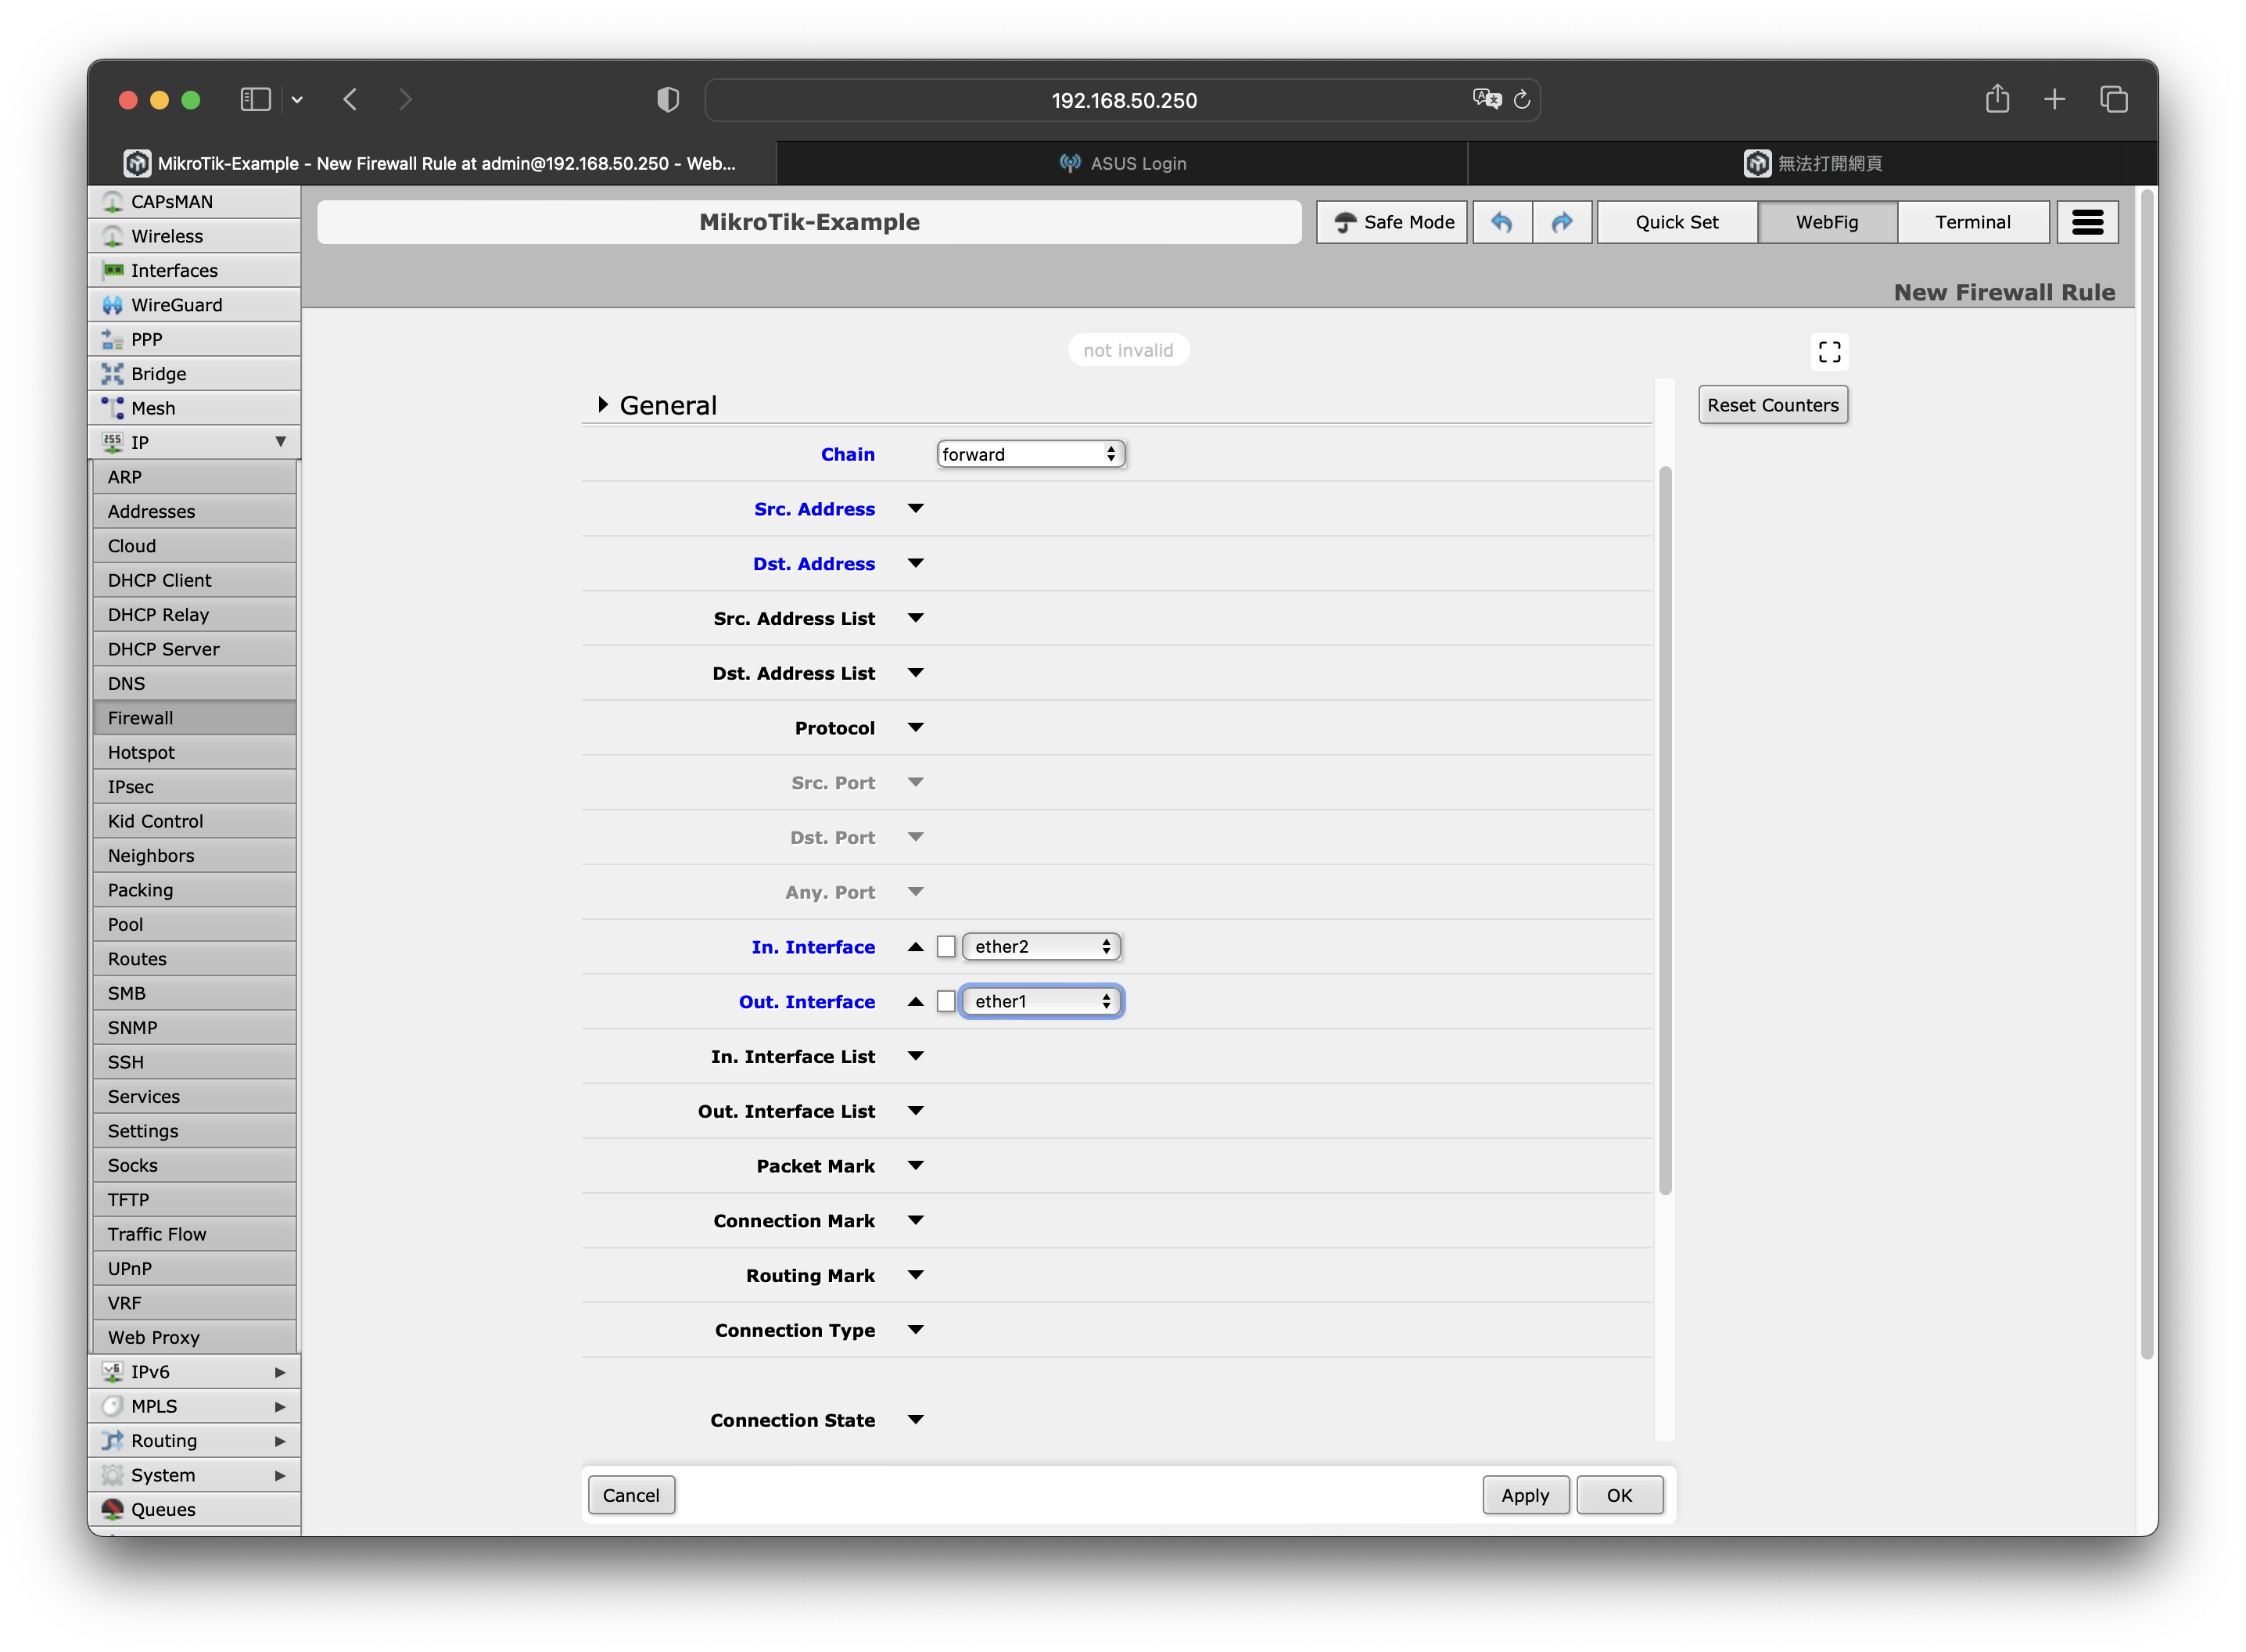Click the undo arrow icon
Screen dimensions: 2246x1652
coord(1502,222)
